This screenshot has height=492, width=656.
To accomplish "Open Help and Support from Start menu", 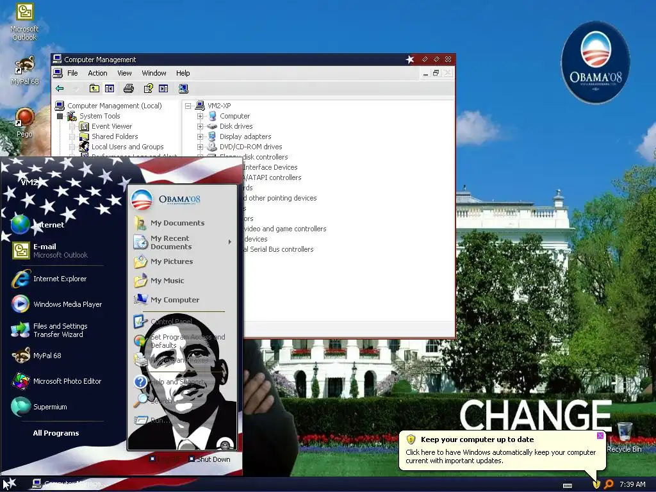I will point(168,382).
